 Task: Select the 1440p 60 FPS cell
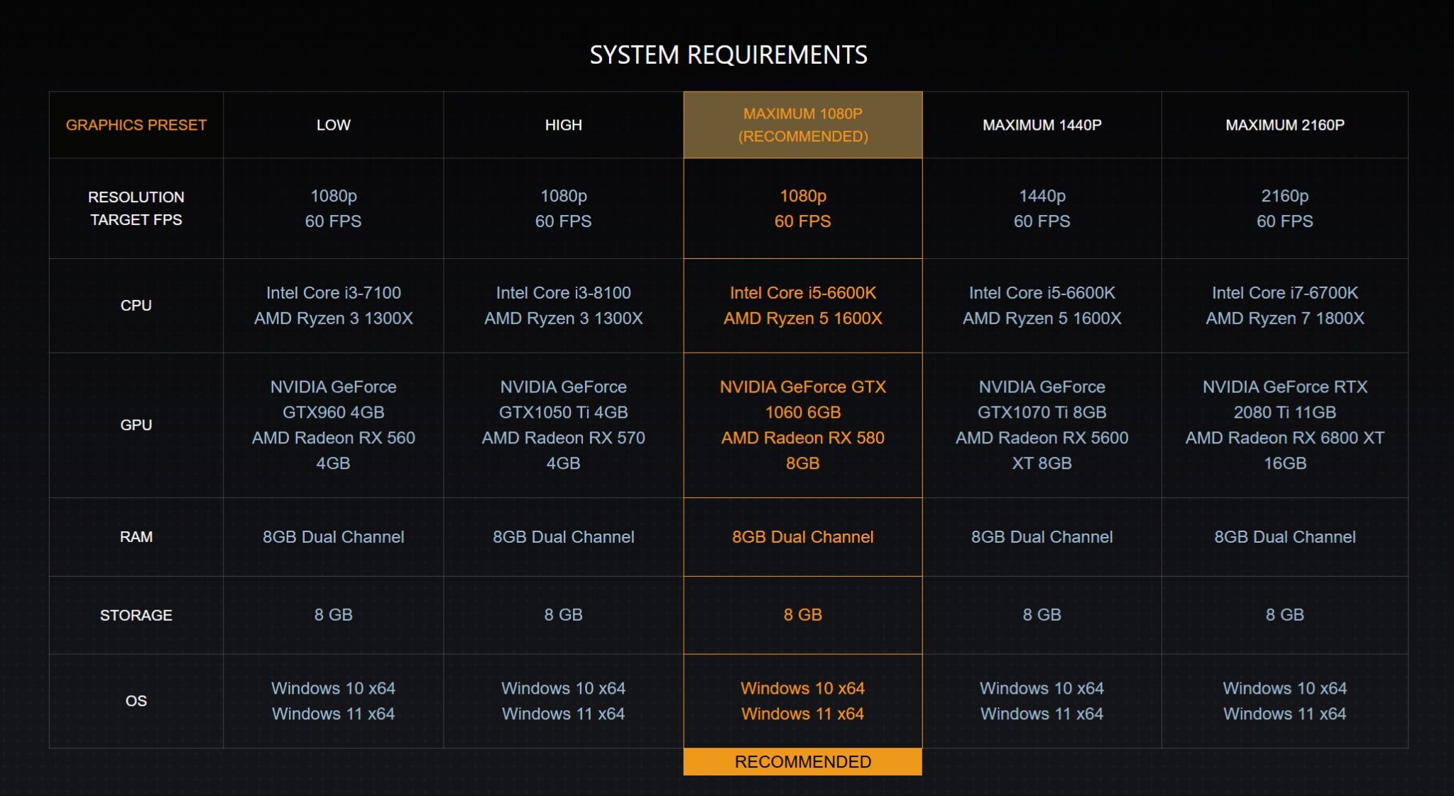(x=1042, y=209)
